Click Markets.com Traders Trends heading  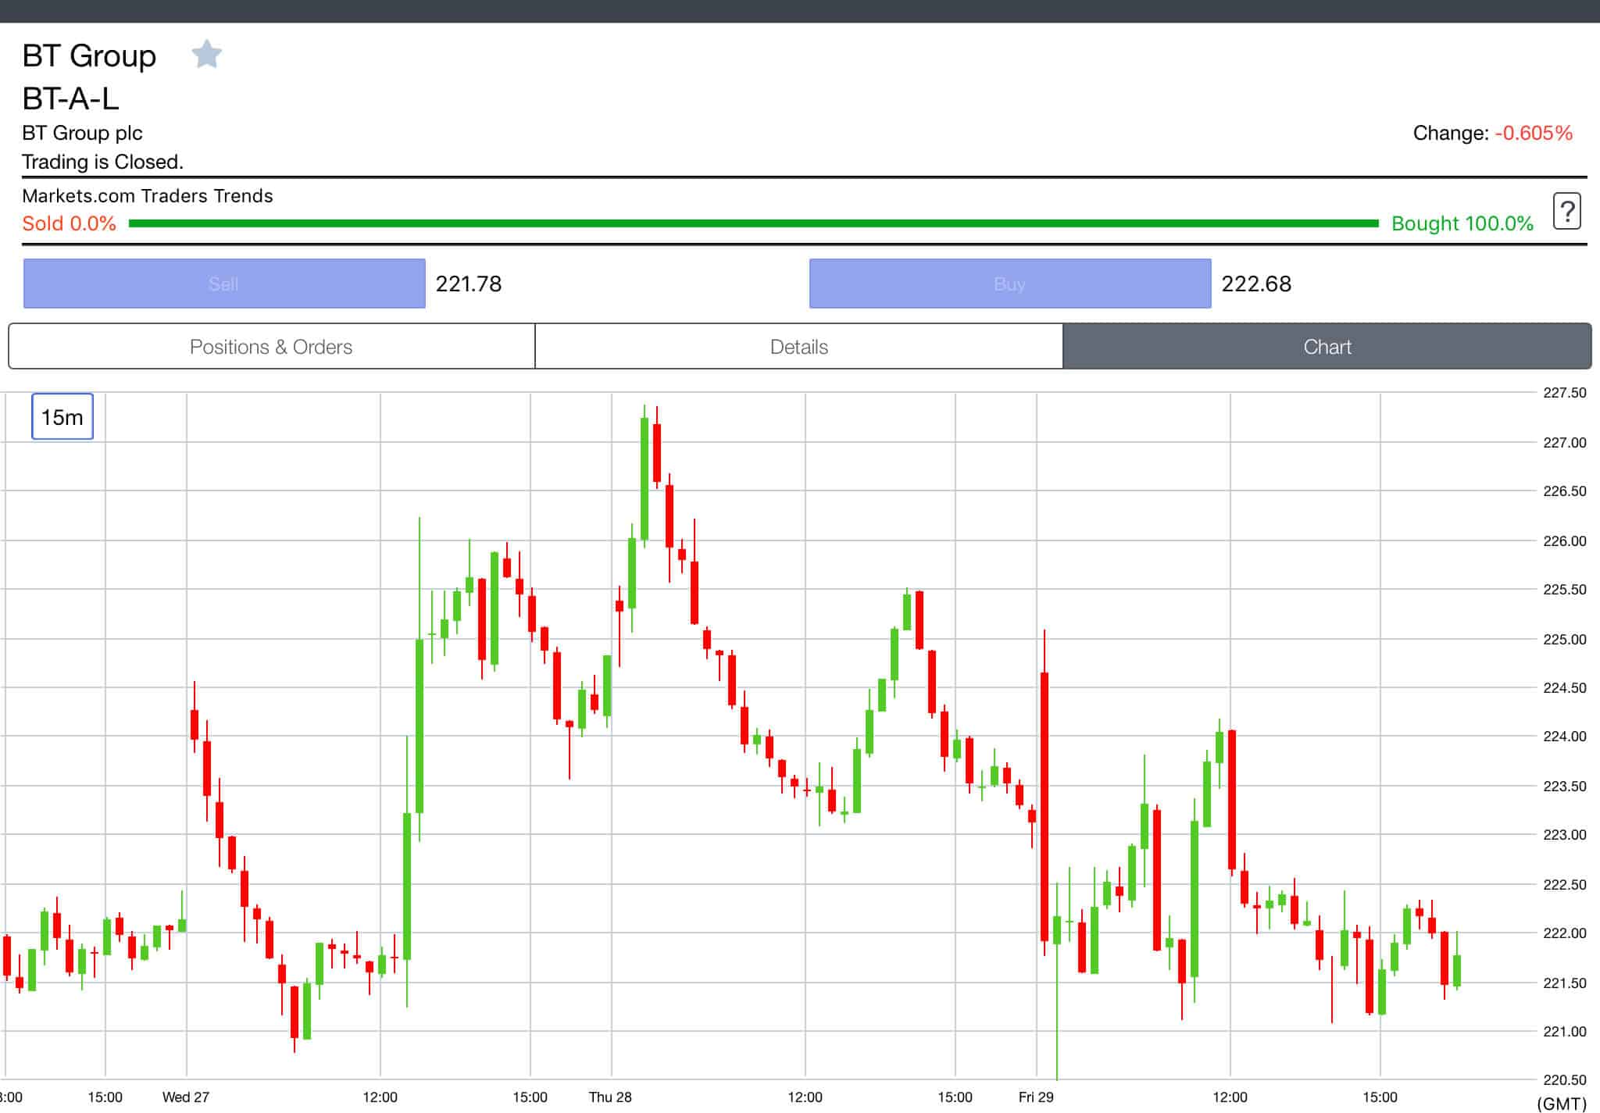click(148, 196)
